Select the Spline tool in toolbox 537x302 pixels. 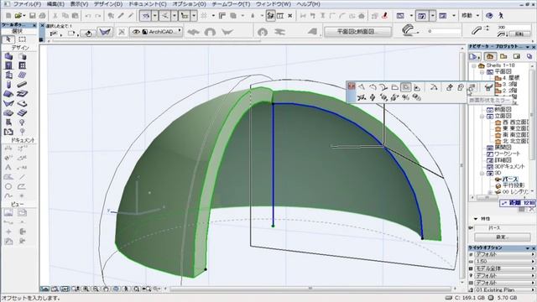tap(8, 195)
